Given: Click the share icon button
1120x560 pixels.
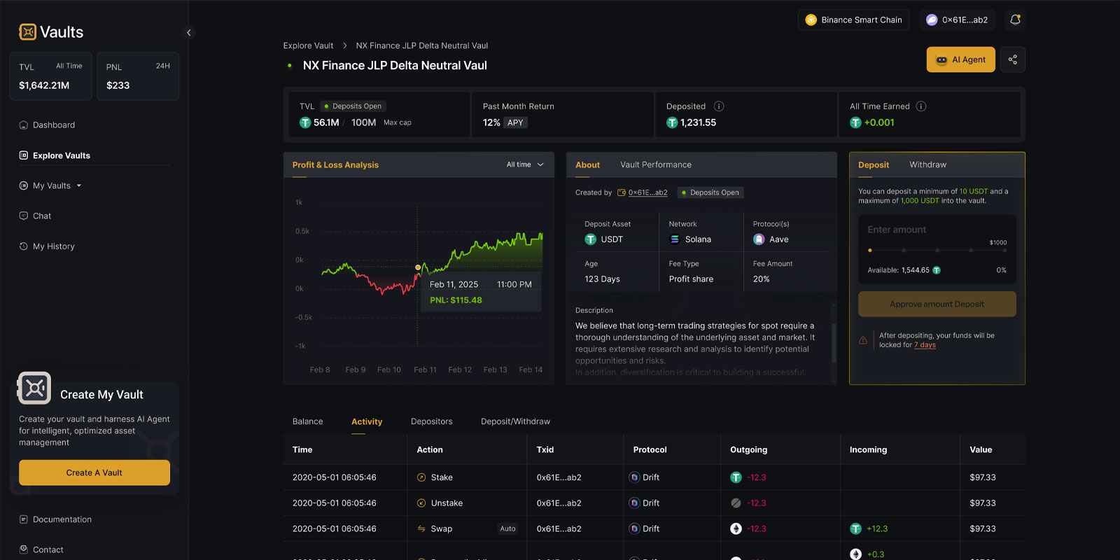Looking at the screenshot, I should point(1012,59).
